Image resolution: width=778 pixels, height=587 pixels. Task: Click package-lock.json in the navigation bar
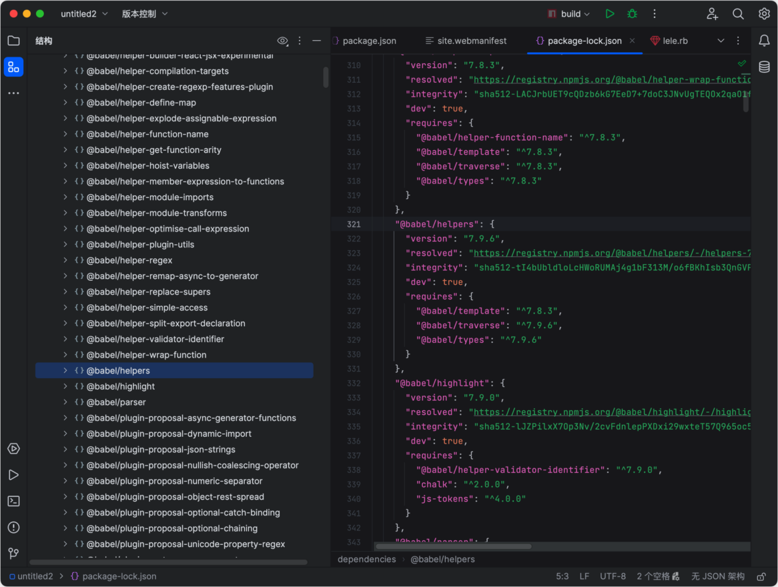[x=113, y=576]
